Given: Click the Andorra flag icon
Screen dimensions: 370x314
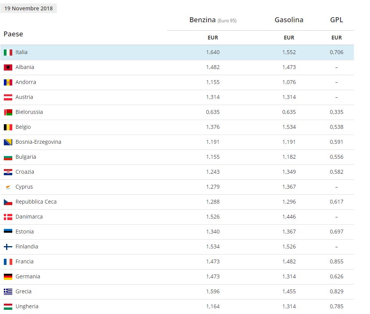Looking at the screenshot, I should [8, 82].
